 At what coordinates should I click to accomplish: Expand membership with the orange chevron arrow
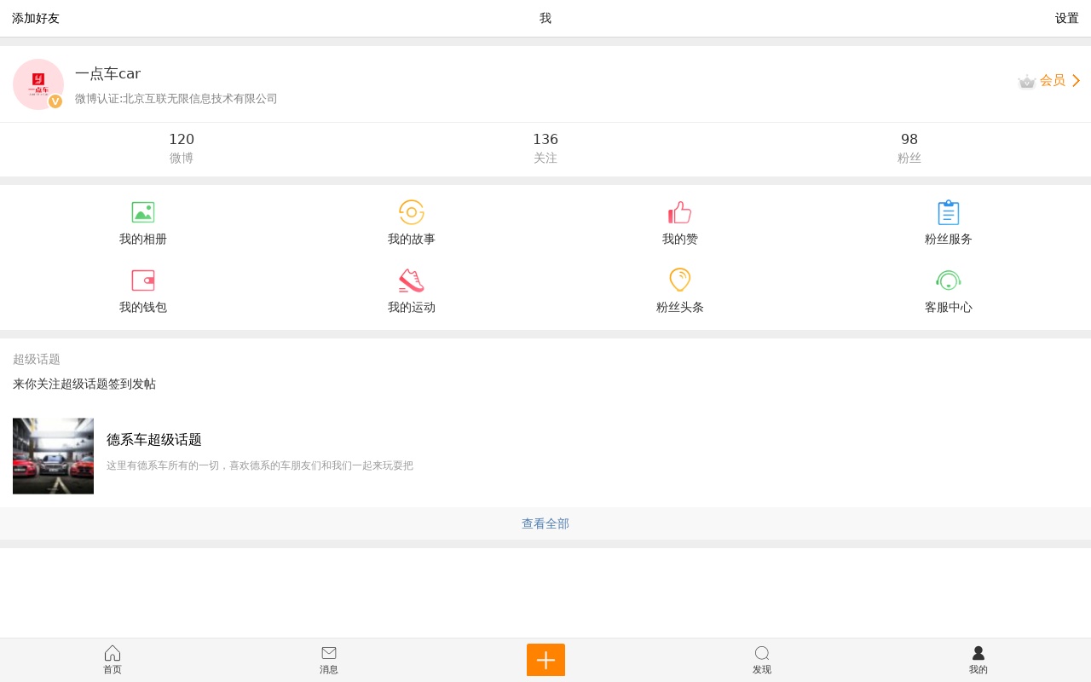click(x=1076, y=80)
